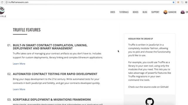Click paragraph 'Truffle is written in JavaScript'
188x105 pixels.
(150, 50)
